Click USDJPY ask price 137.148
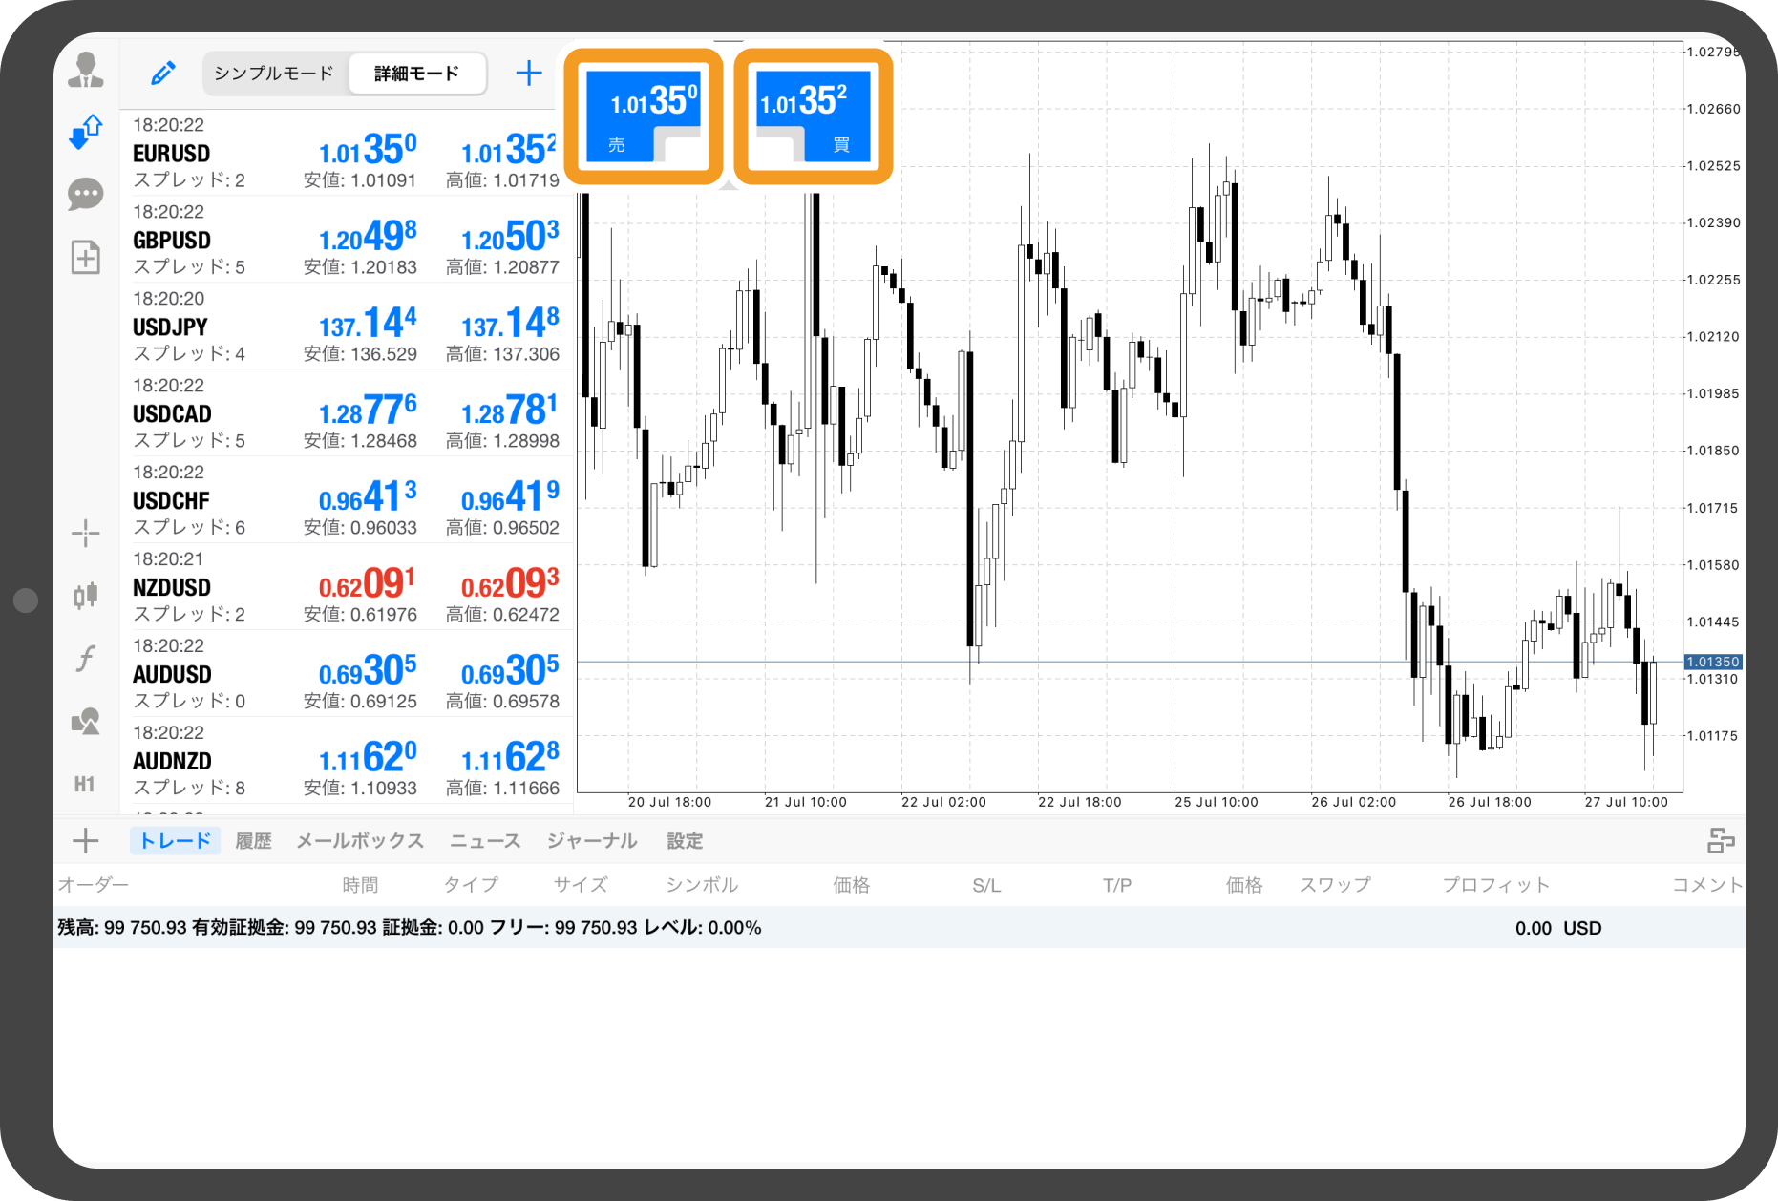Viewport: 1778px width, 1201px height. 510,324
